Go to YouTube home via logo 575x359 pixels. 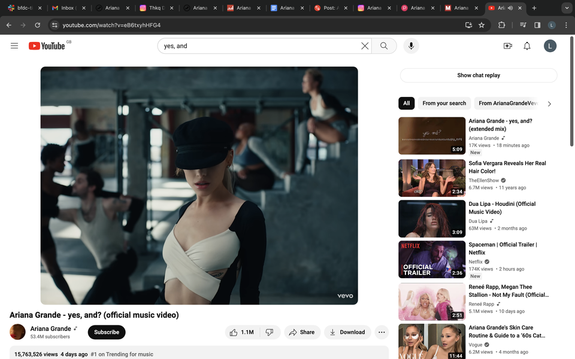pos(47,46)
